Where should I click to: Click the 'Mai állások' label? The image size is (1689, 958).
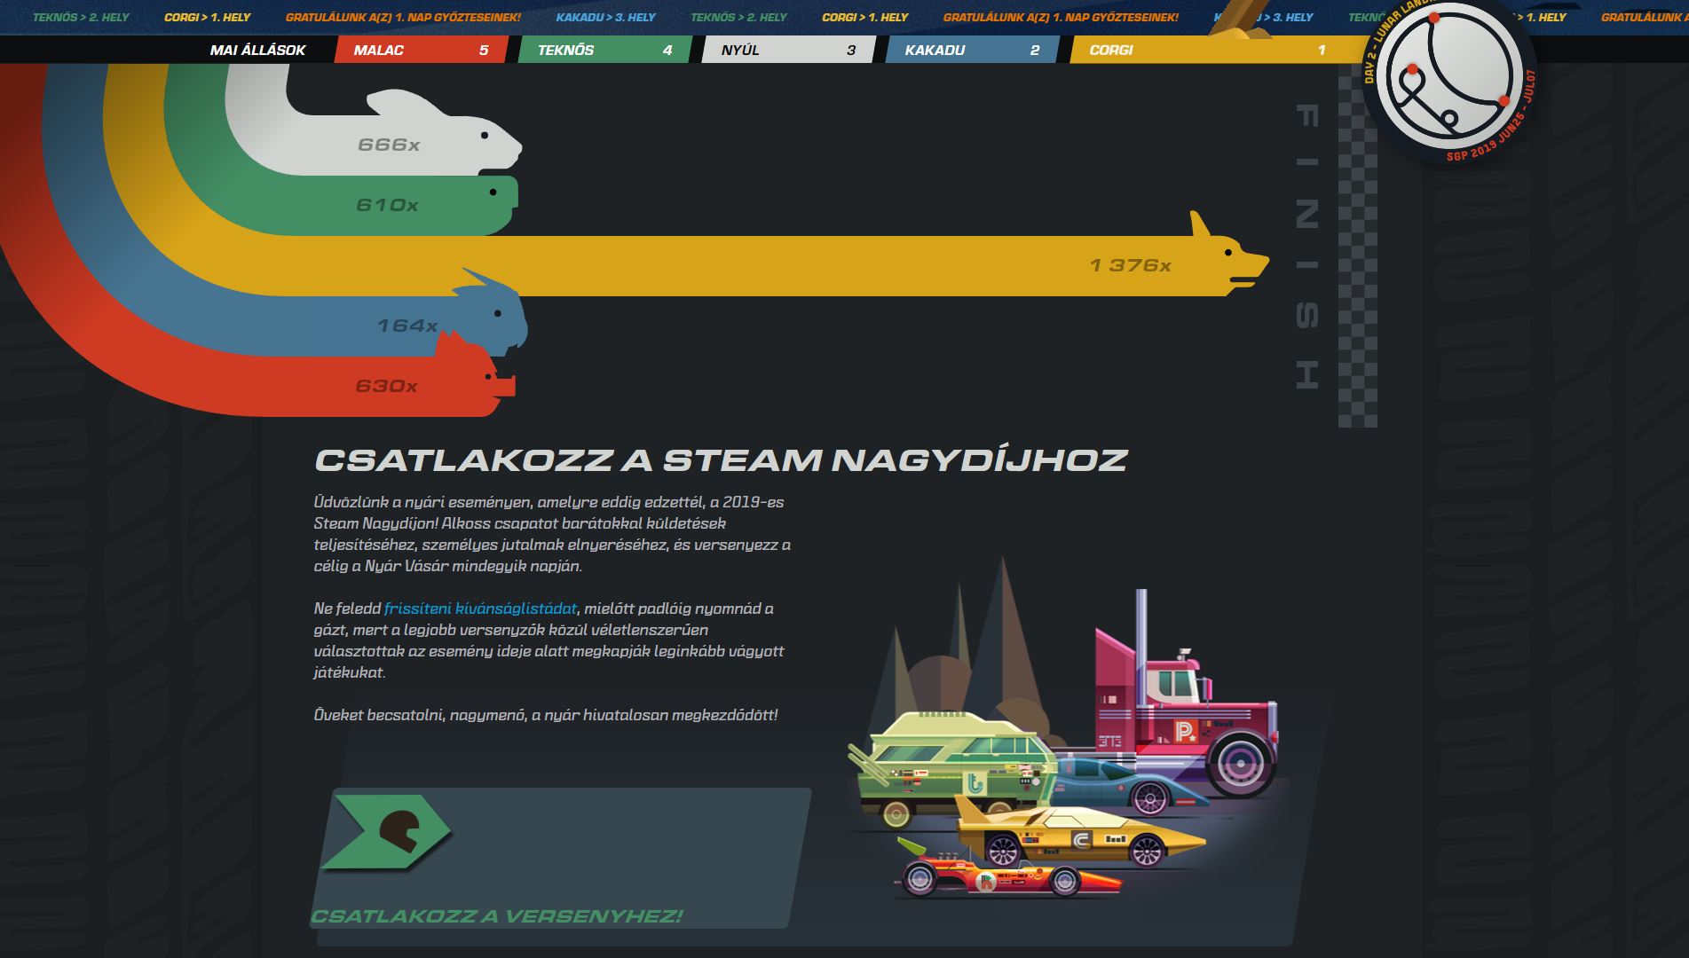pos(257,51)
